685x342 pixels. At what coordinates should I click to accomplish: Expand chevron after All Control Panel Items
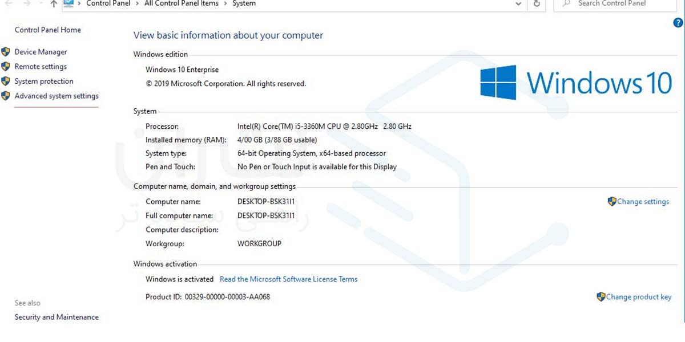pos(225,3)
